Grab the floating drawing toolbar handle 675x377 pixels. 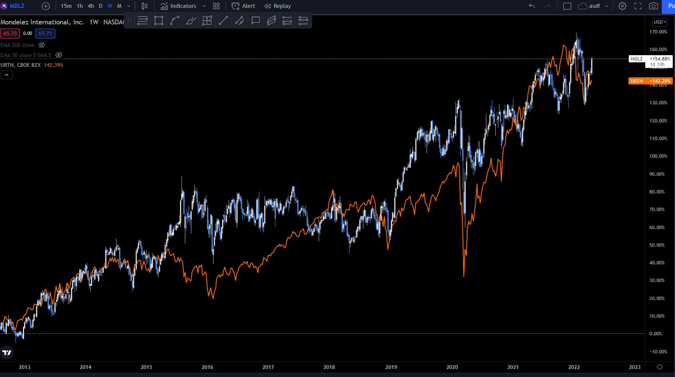[129, 21]
